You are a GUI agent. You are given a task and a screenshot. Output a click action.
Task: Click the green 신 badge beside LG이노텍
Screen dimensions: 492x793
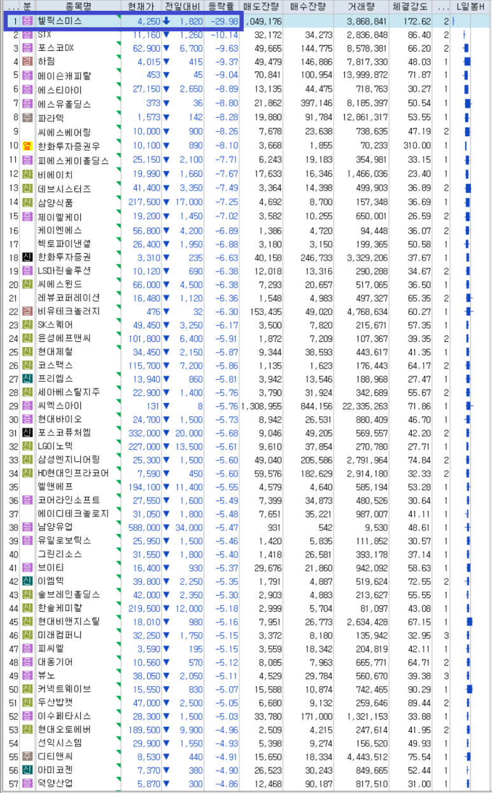click(x=27, y=446)
